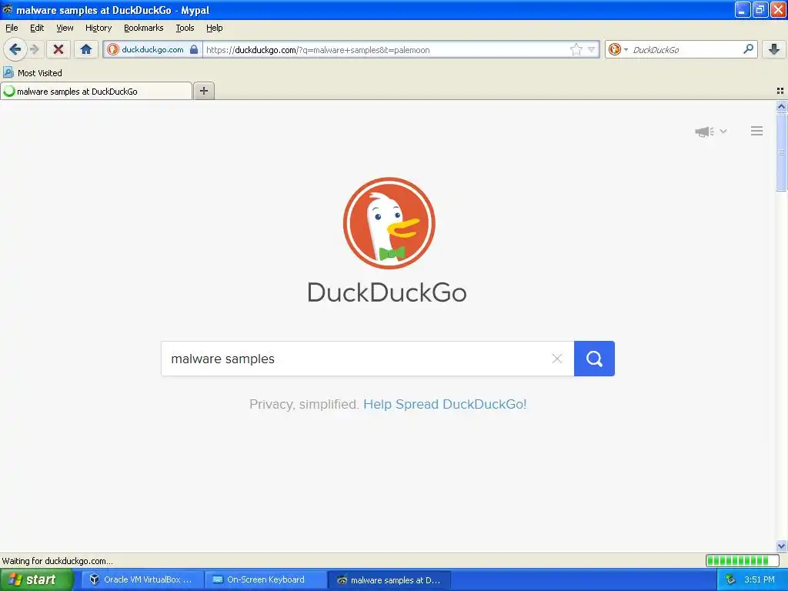Image resolution: width=788 pixels, height=591 pixels.
Task: Click the vertical scrollbar thumb
Action: coord(781,152)
